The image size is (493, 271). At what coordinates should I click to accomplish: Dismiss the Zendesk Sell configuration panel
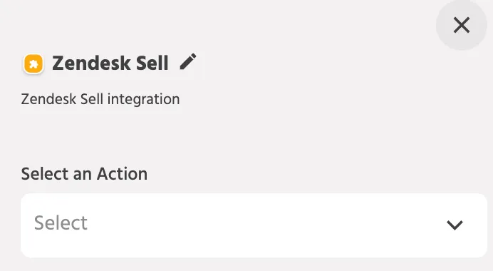click(x=461, y=25)
